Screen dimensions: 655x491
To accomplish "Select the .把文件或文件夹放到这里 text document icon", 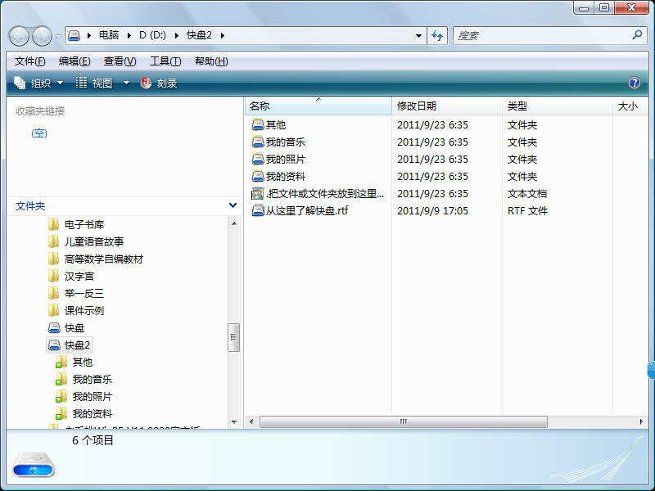I will click(x=257, y=193).
